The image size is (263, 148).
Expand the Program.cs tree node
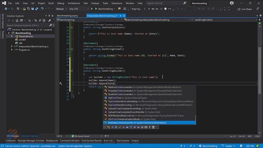click(x=12, y=50)
